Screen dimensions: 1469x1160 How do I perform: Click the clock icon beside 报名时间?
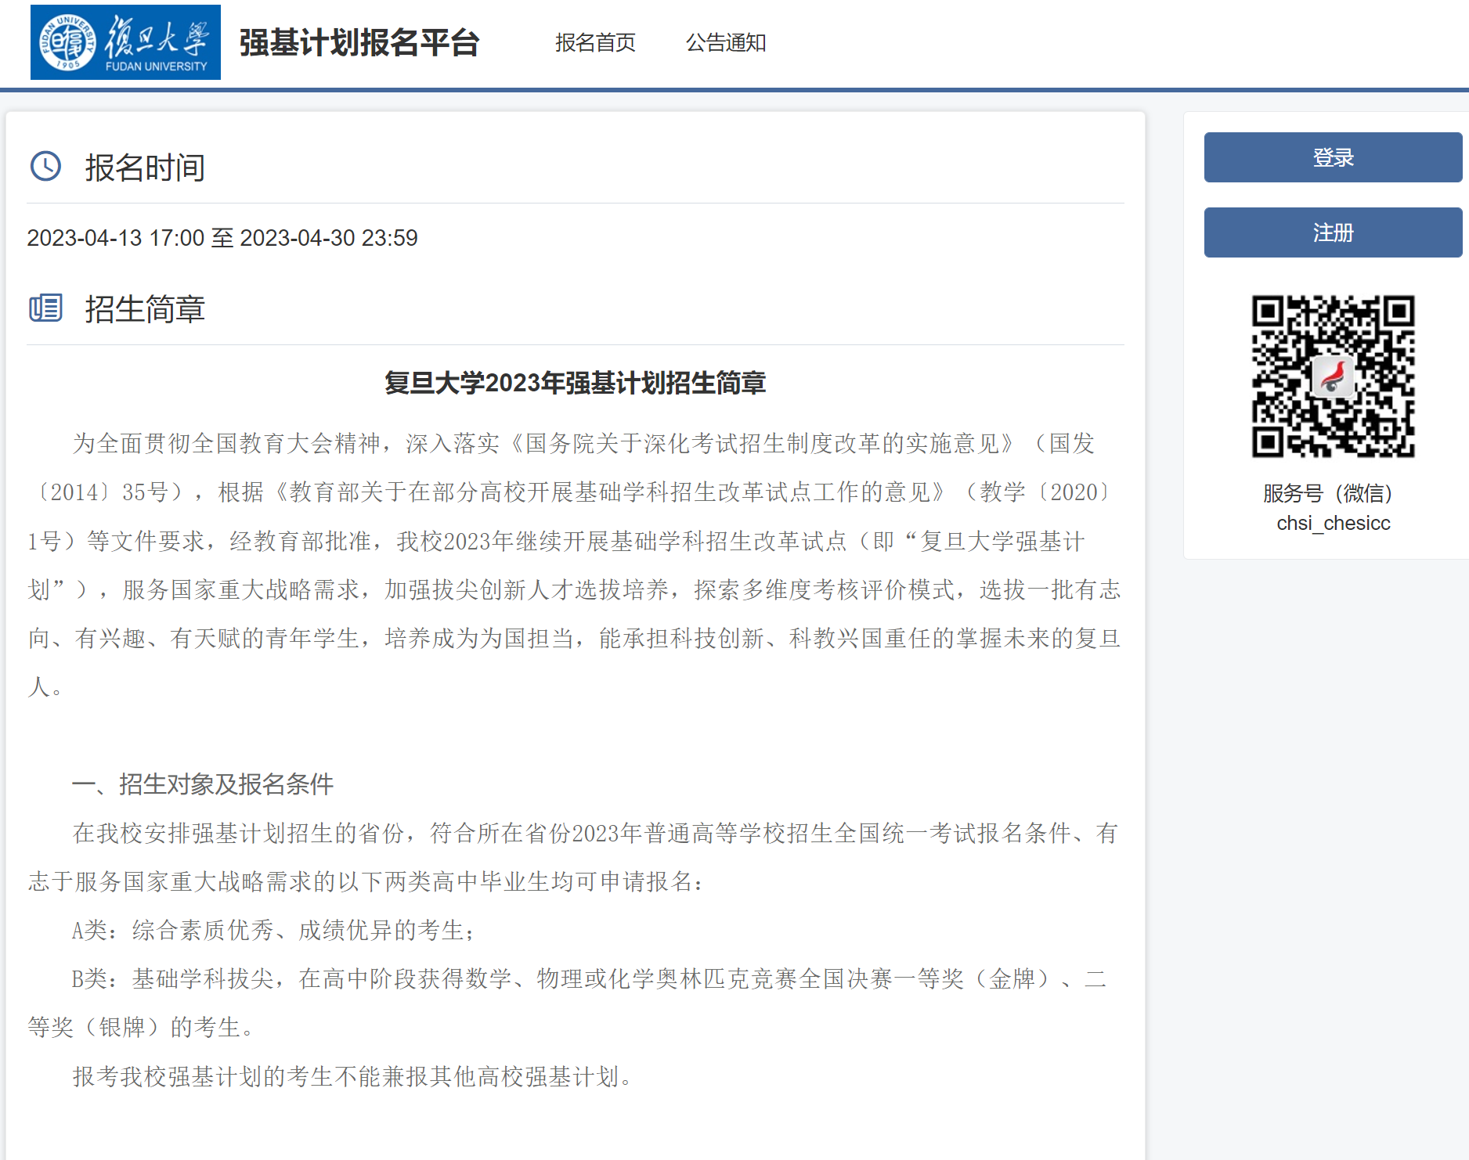[45, 167]
